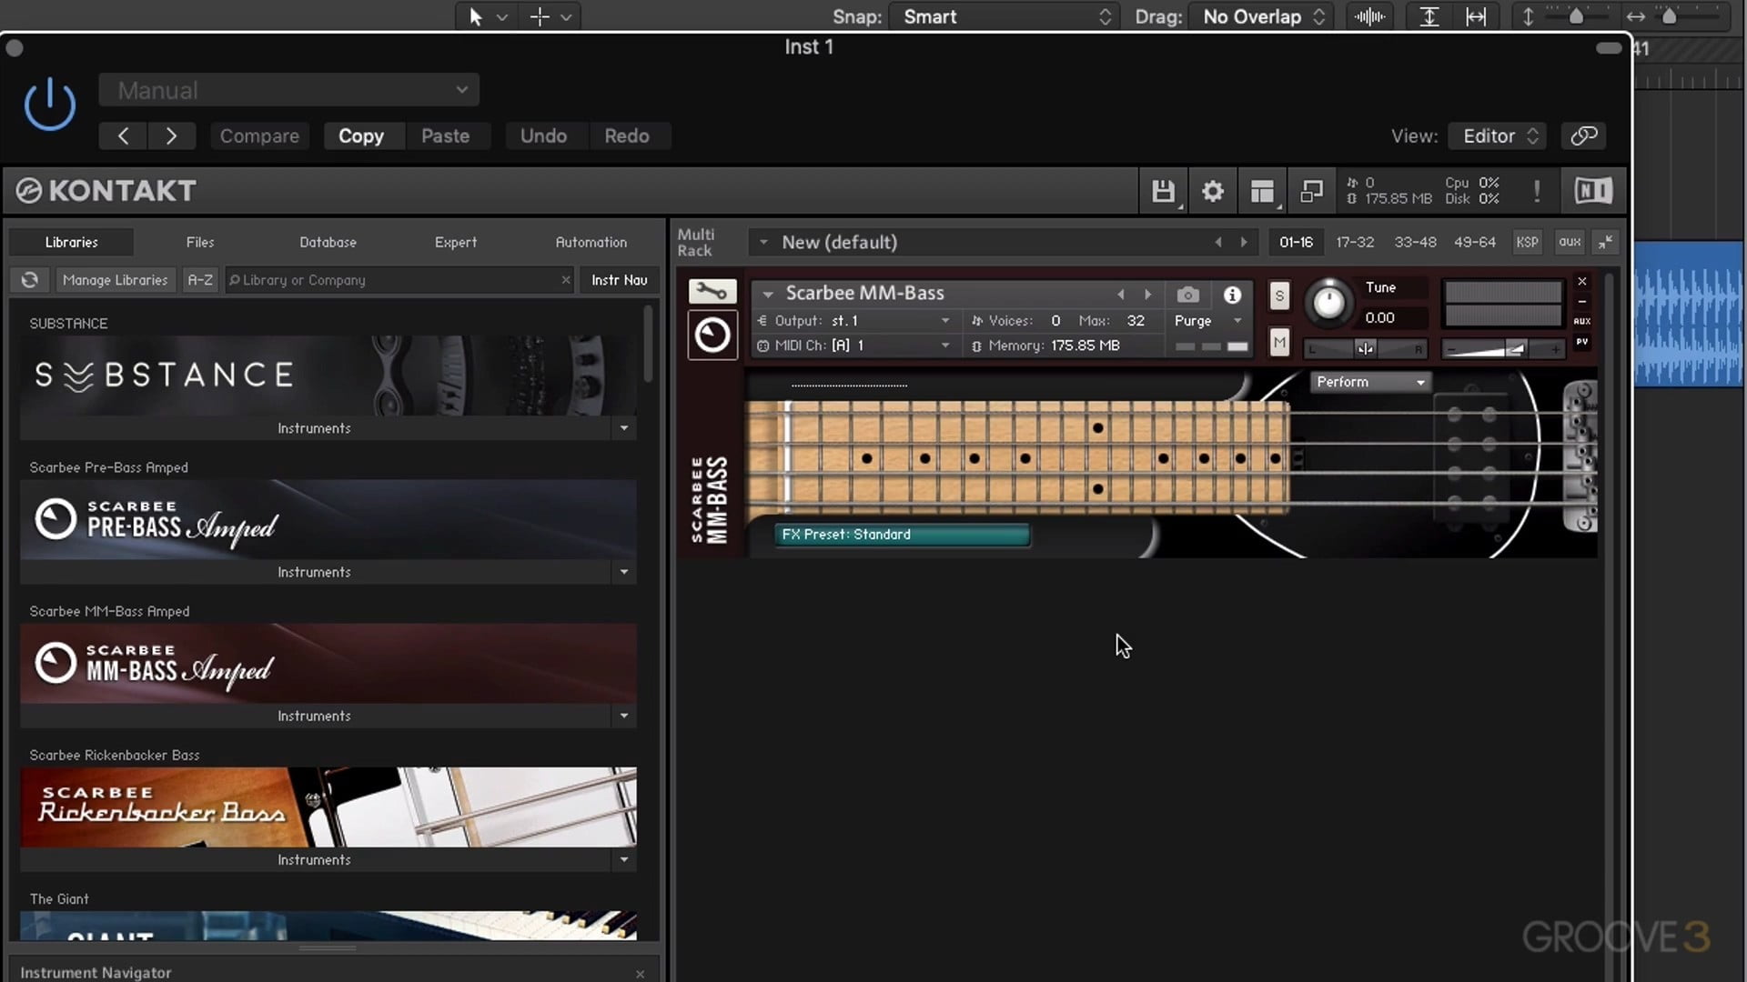Click the Scarbee MM-Bass snapshot camera icon
1747x982 pixels.
(1187, 295)
